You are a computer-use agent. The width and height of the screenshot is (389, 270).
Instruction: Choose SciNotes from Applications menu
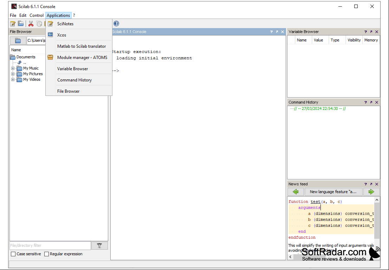pyautogui.click(x=79, y=24)
